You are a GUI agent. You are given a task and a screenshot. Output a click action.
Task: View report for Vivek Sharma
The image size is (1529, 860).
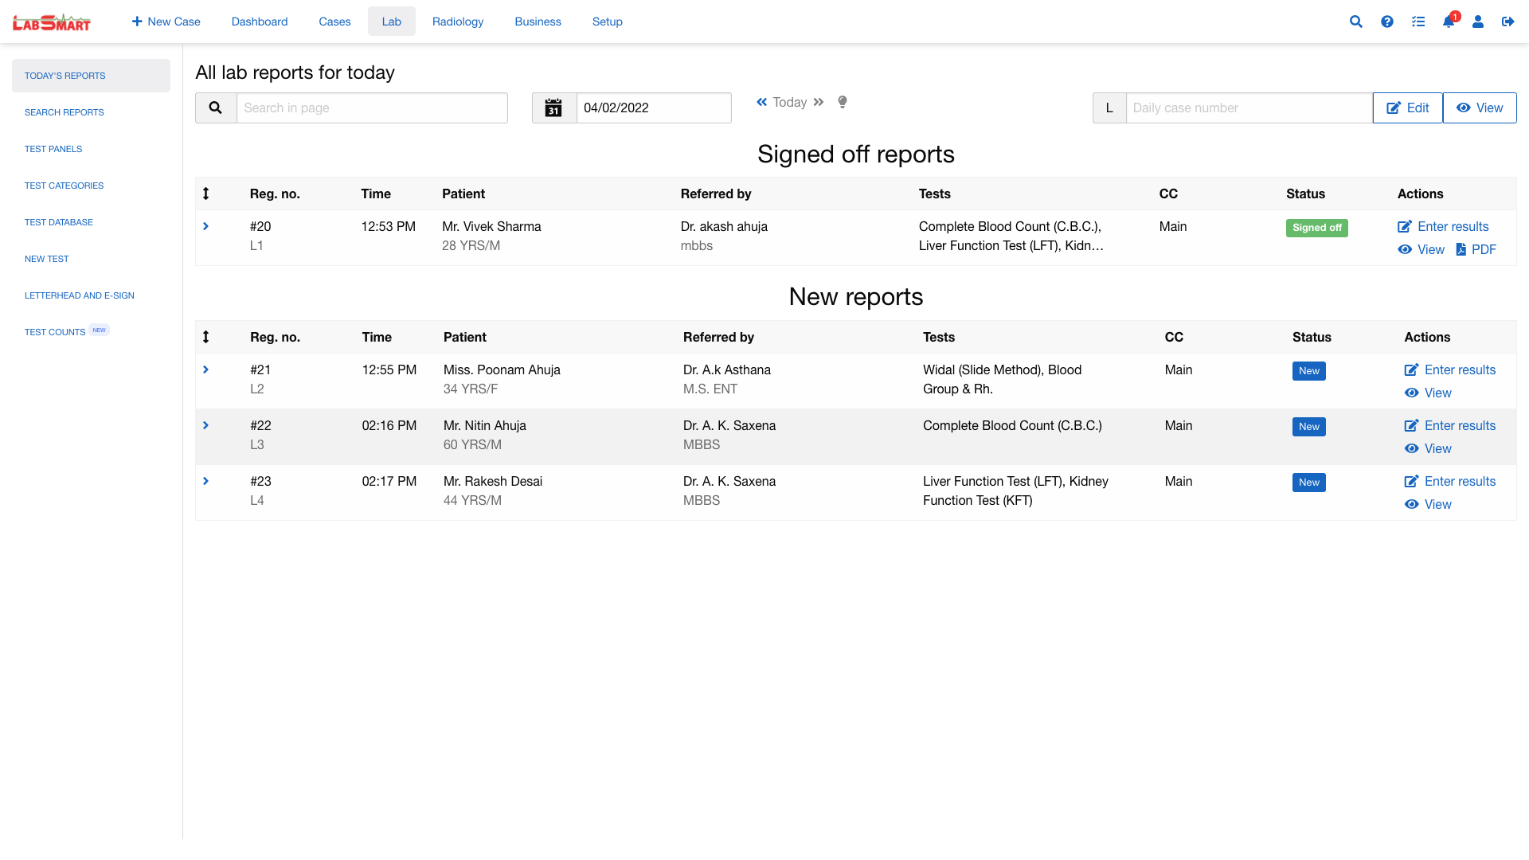[x=1421, y=249]
